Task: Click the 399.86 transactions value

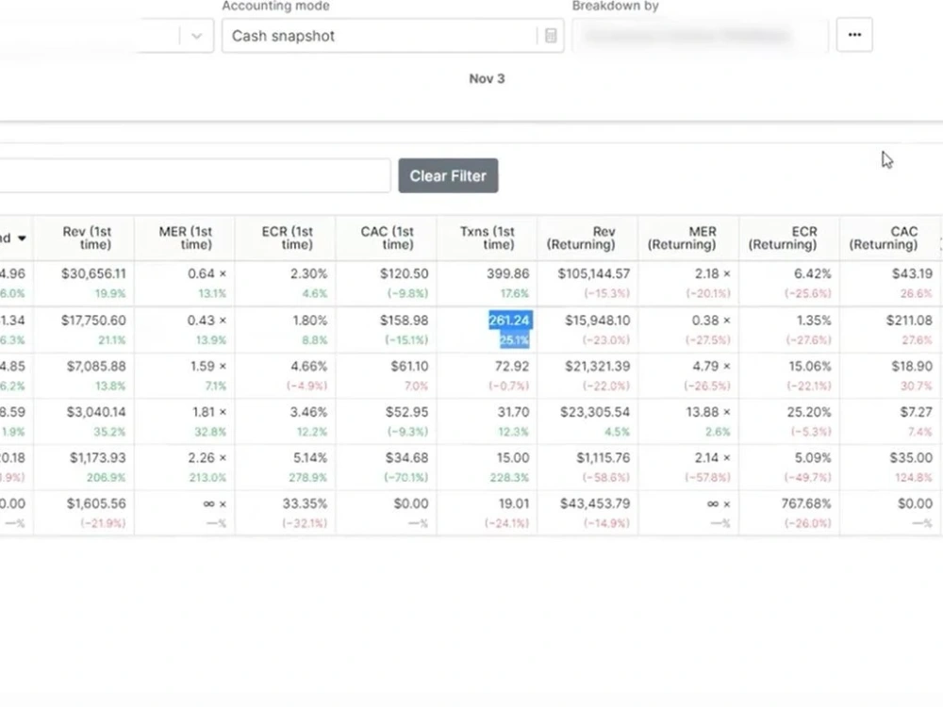Action: pyautogui.click(x=508, y=273)
